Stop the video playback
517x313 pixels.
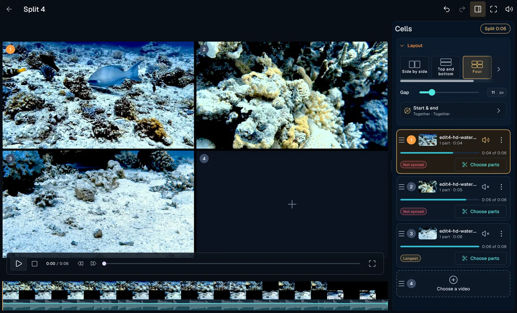pyautogui.click(x=34, y=264)
